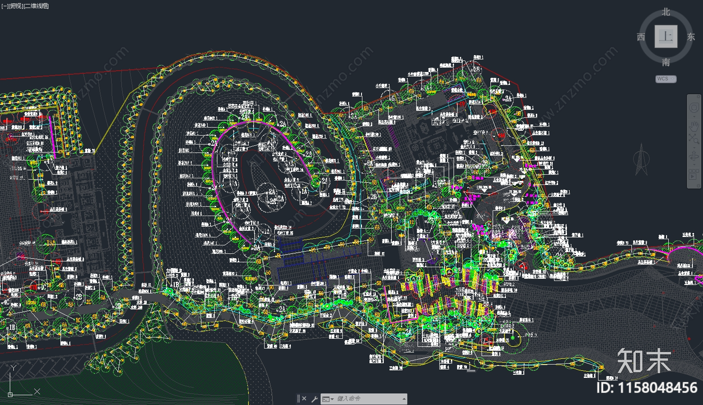Click the [-] viewport controls label
Screen dimensions: 703x405
4,6
